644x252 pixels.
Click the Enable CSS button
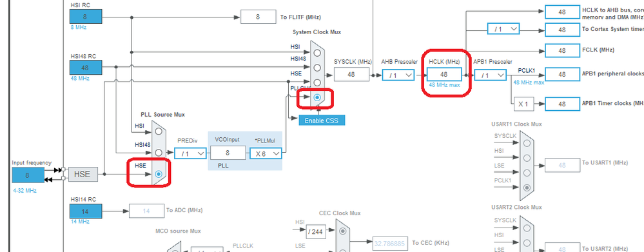[x=322, y=121]
